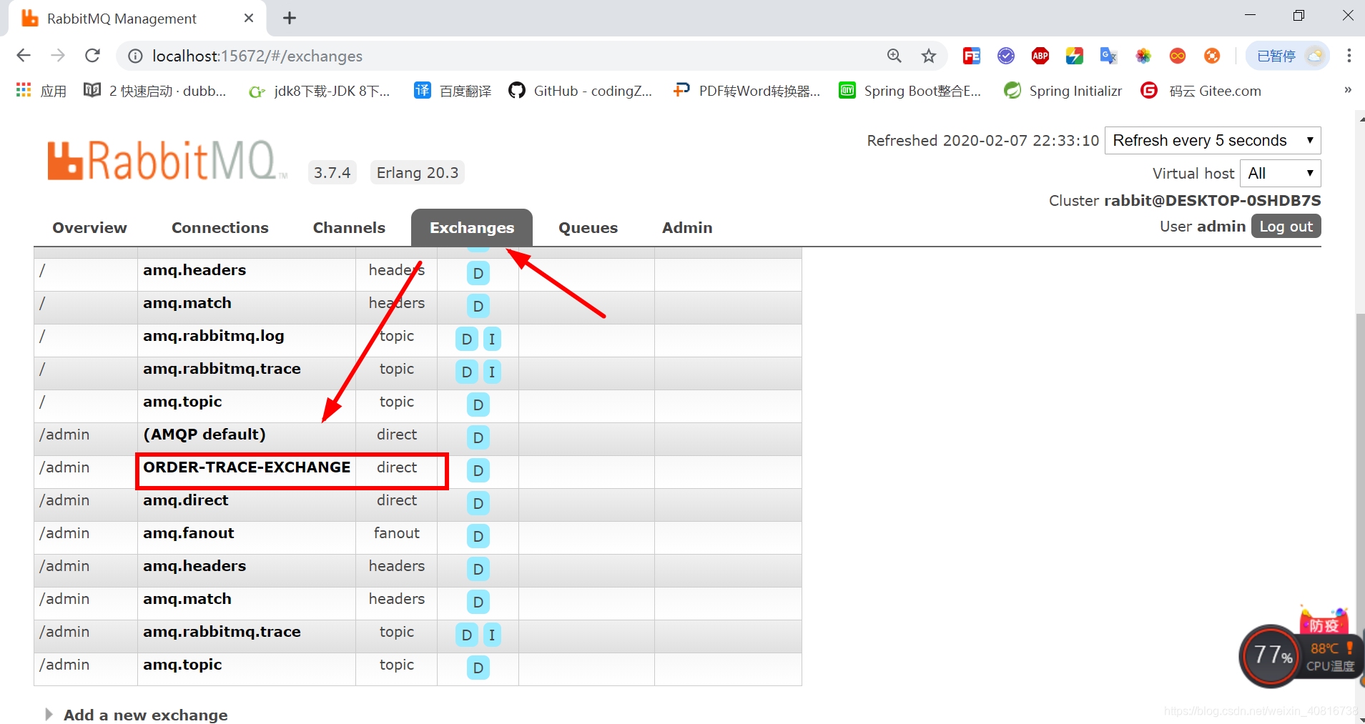
Task: Open the Spring Boot integration bookmark
Action: pyautogui.click(x=910, y=91)
